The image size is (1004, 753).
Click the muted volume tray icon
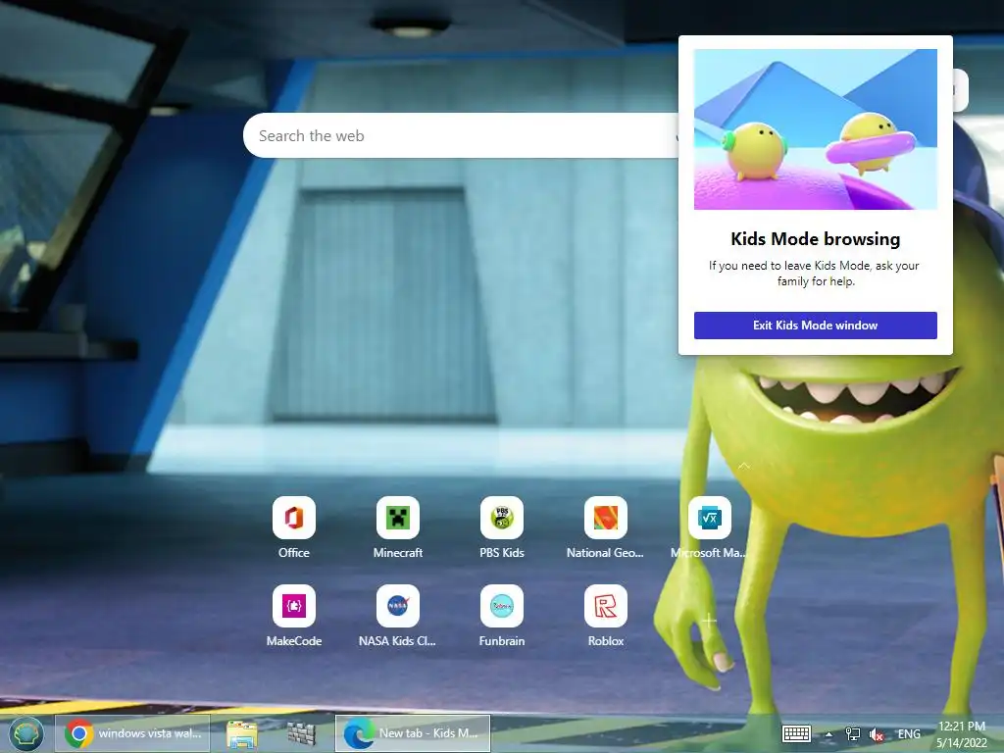click(876, 734)
